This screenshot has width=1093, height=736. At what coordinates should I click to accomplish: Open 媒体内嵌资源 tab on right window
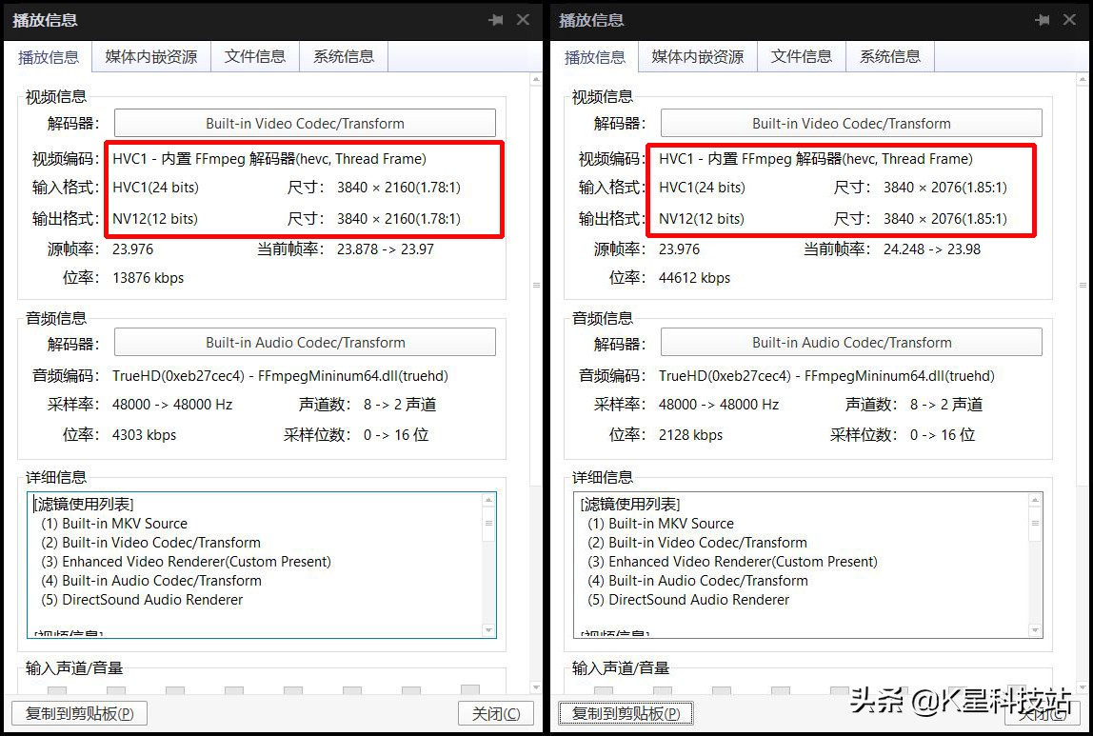point(696,57)
